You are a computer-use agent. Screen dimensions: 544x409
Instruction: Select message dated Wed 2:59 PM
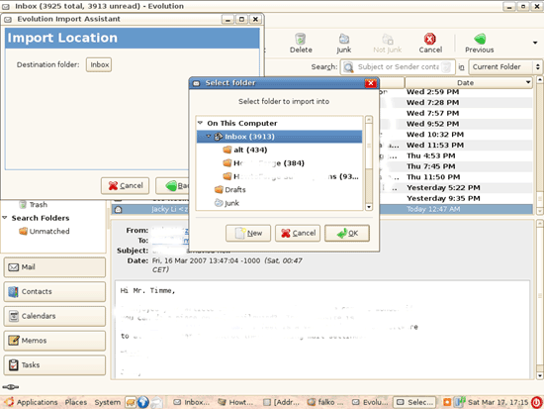click(x=432, y=92)
